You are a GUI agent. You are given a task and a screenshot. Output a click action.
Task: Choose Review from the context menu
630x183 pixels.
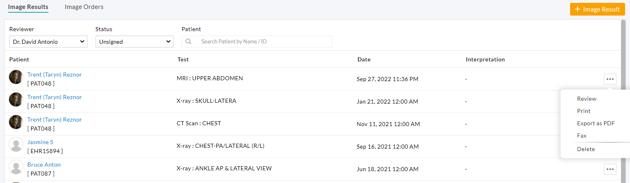[x=586, y=99]
